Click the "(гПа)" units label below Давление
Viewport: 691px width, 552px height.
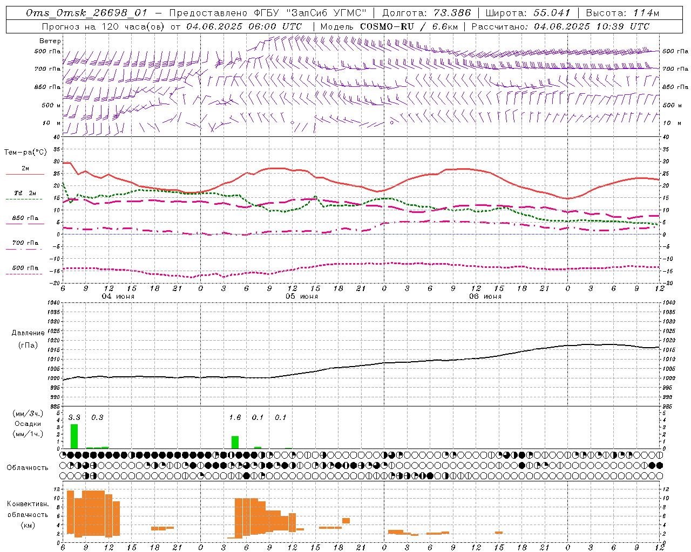28,346
